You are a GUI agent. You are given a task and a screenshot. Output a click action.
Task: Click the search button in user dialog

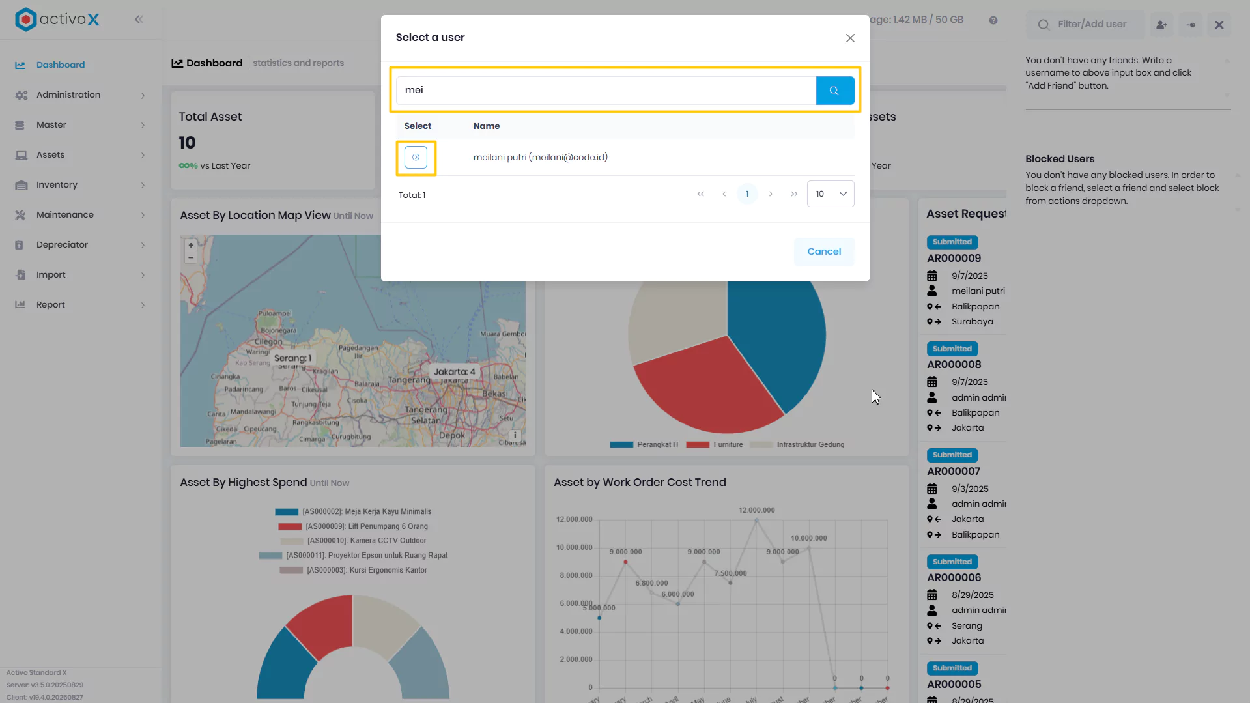click(x=834, y=91)
